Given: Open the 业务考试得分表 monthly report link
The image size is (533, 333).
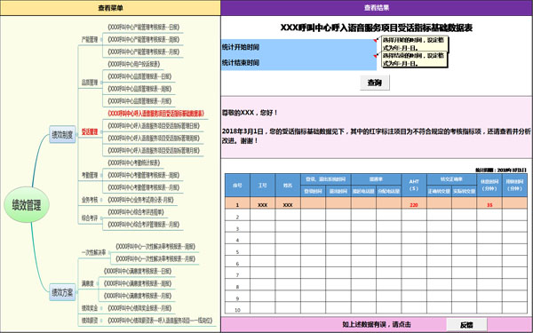Looking at the screenshot, I should (140, 200).
